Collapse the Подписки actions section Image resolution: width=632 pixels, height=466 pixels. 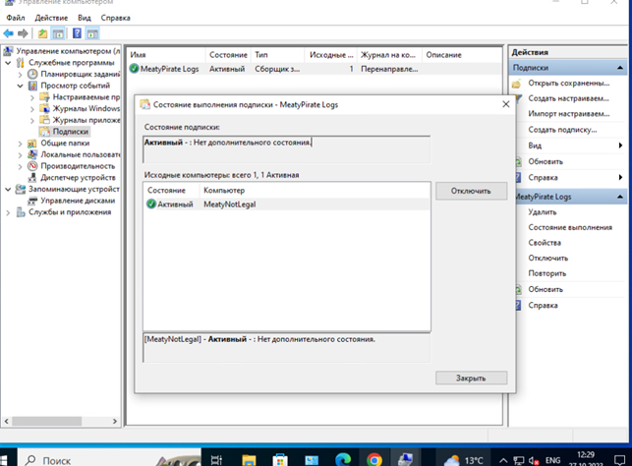(620, 68)
